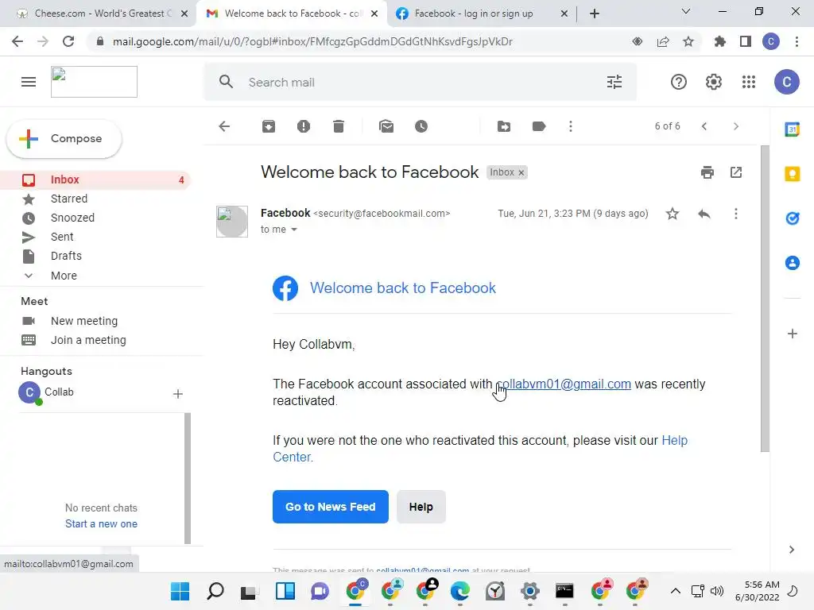This screenshot has width=814, height=610.
Task: Click the Move to folder icon
Action: point(503,126)
